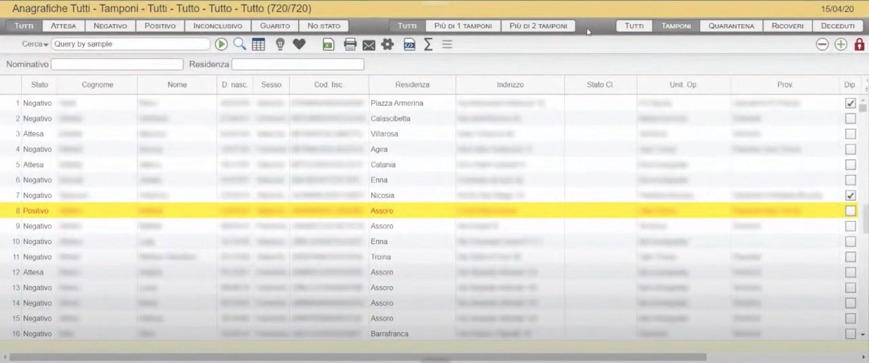Sort by Residenza column header
Image resolution: width=869 pixels, height=363 pixels.
[412, 85]
